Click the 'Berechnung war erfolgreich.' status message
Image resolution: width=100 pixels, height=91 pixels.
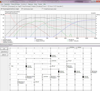coord(6,45)
